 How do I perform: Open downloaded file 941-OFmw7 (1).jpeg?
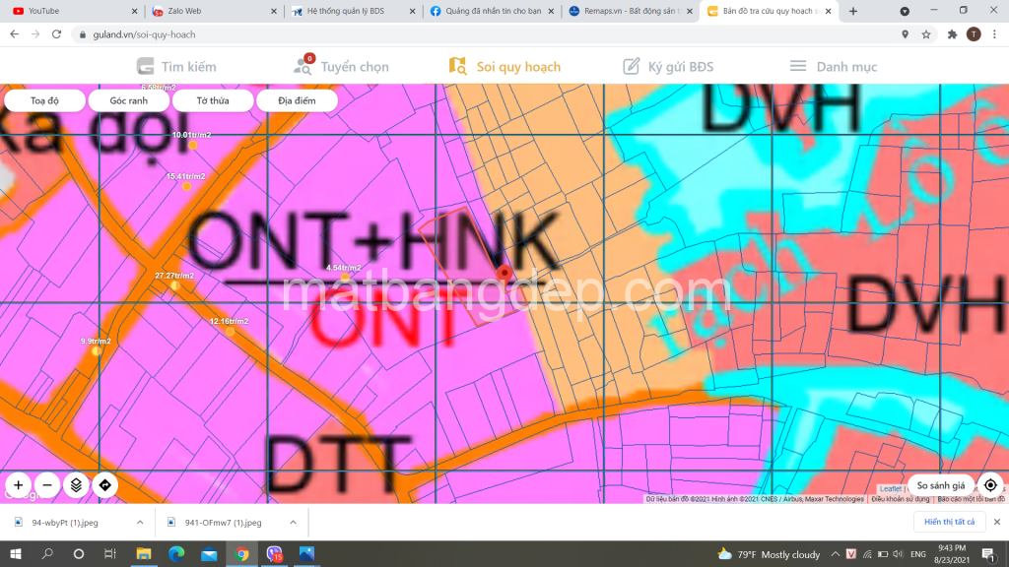(x=223, y=522)
